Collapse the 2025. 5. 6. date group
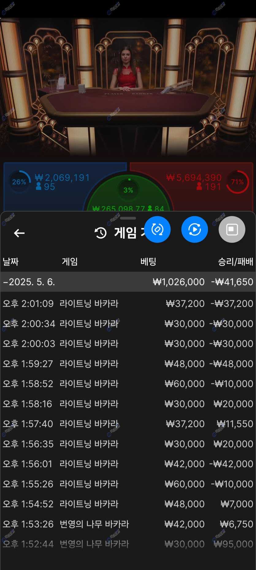 pyautogui.click(x=29, y=282)
